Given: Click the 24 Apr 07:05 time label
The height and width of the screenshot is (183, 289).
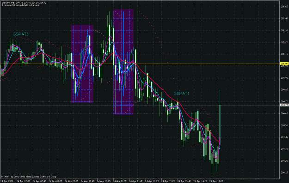Looking at the screenshot, I should [23, 181].
